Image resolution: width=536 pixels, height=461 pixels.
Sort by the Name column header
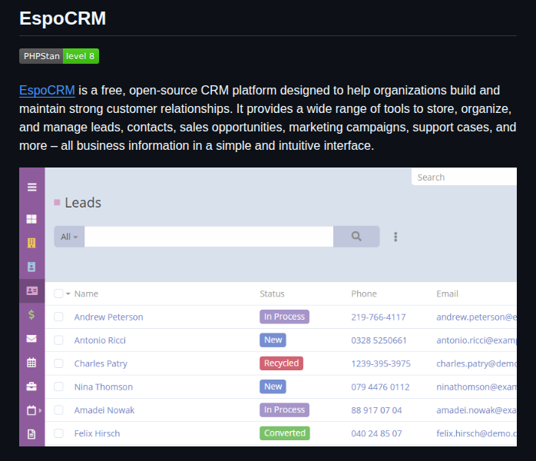86,294
